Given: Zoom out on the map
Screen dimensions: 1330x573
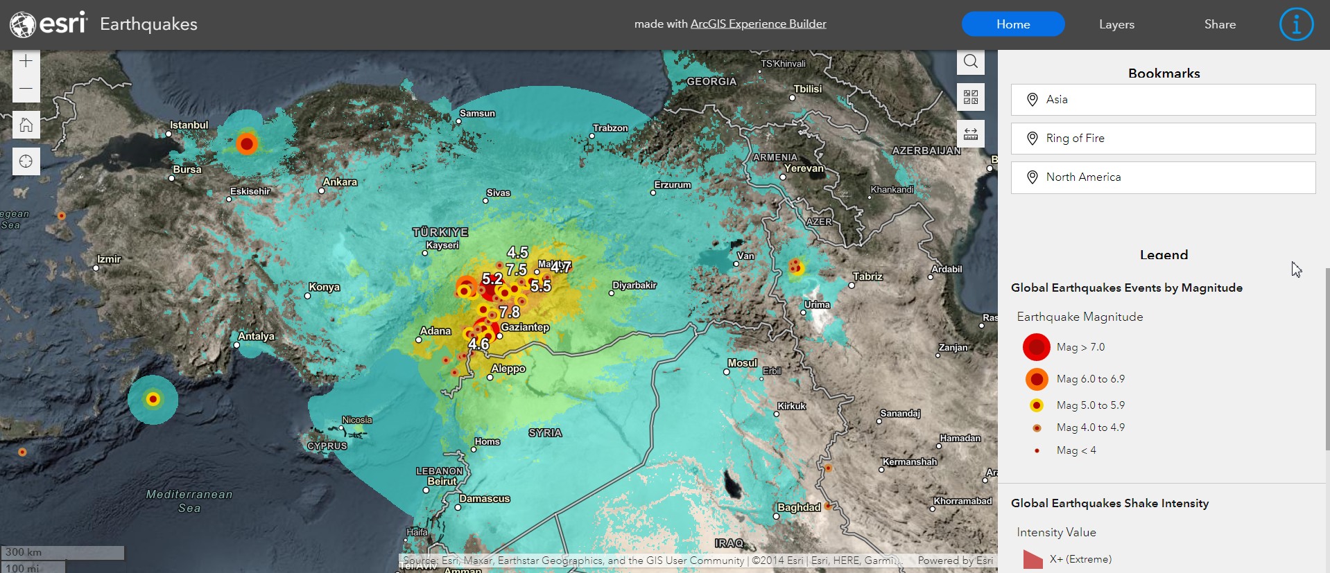Looking at the screenshot, I should click(x=26, y=89).
